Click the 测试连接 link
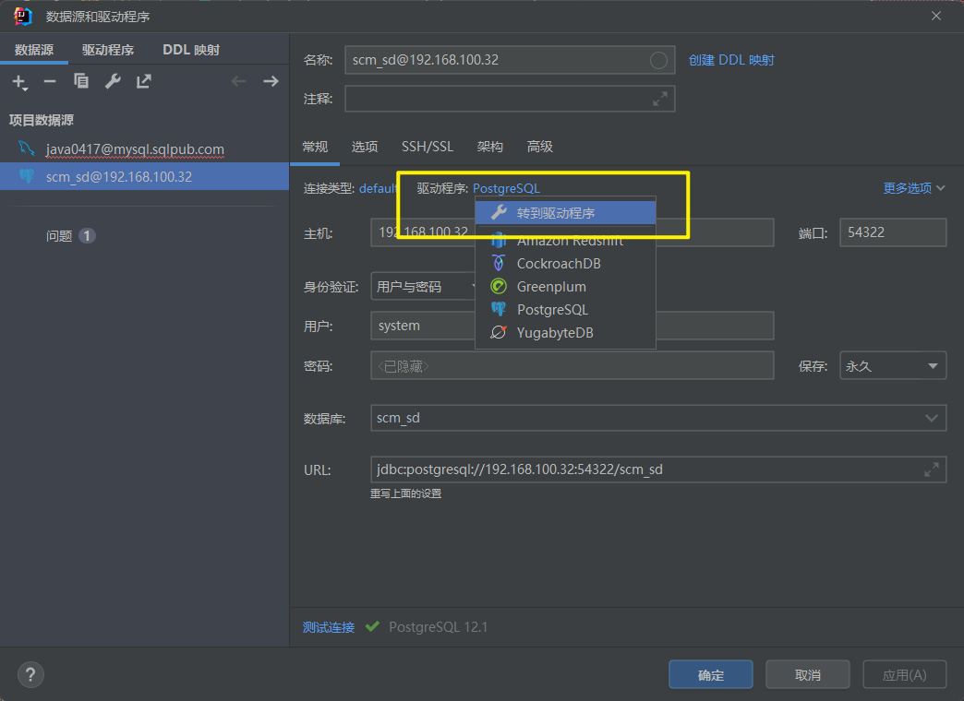The height and width of the screenshot is (701, 964). coord(329,627)
